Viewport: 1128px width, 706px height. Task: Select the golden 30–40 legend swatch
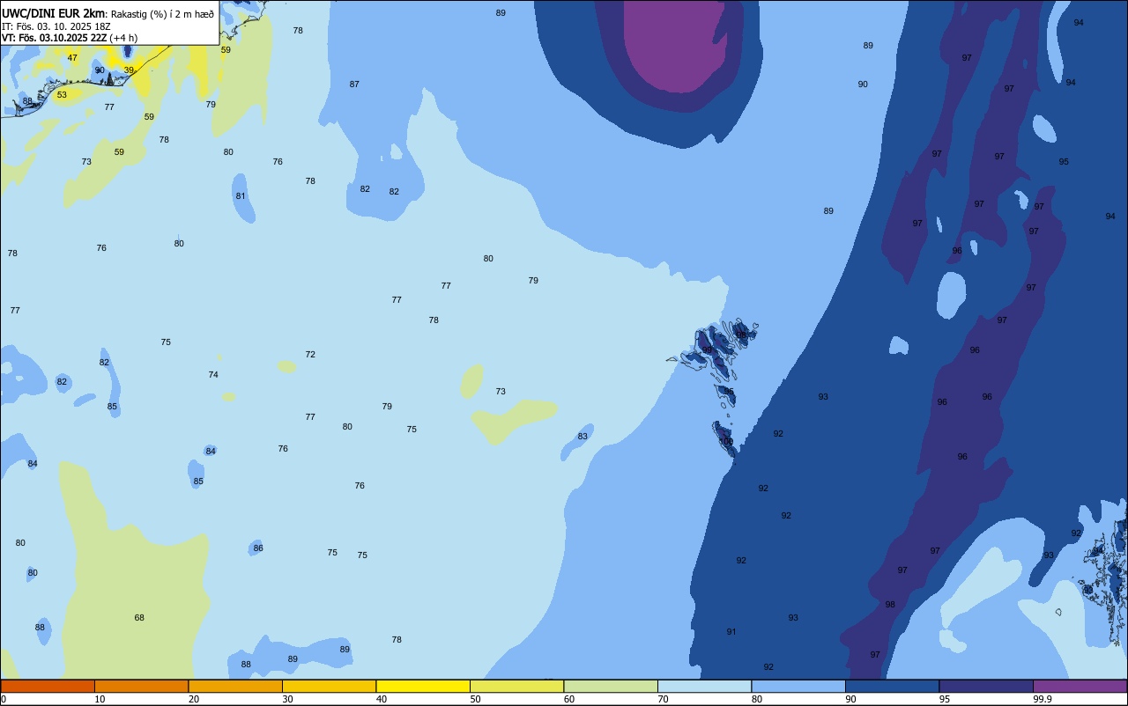tap(329, 686)
